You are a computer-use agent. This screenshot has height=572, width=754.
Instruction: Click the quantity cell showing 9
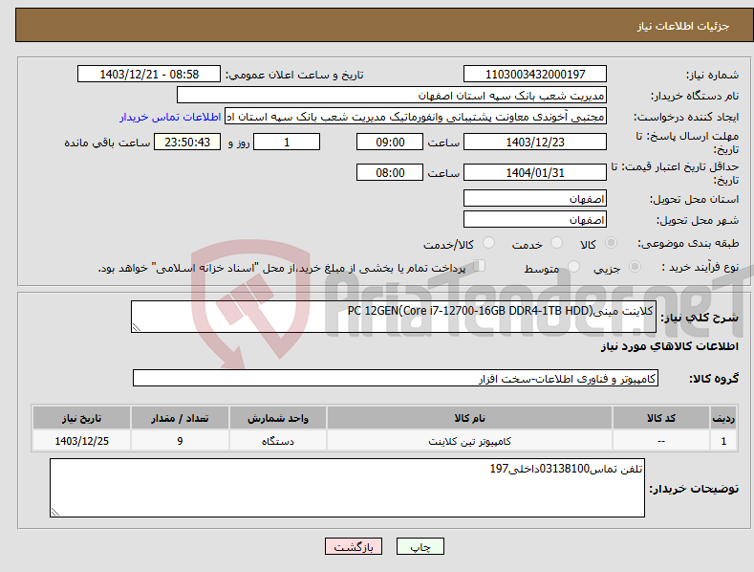(180, 441)
